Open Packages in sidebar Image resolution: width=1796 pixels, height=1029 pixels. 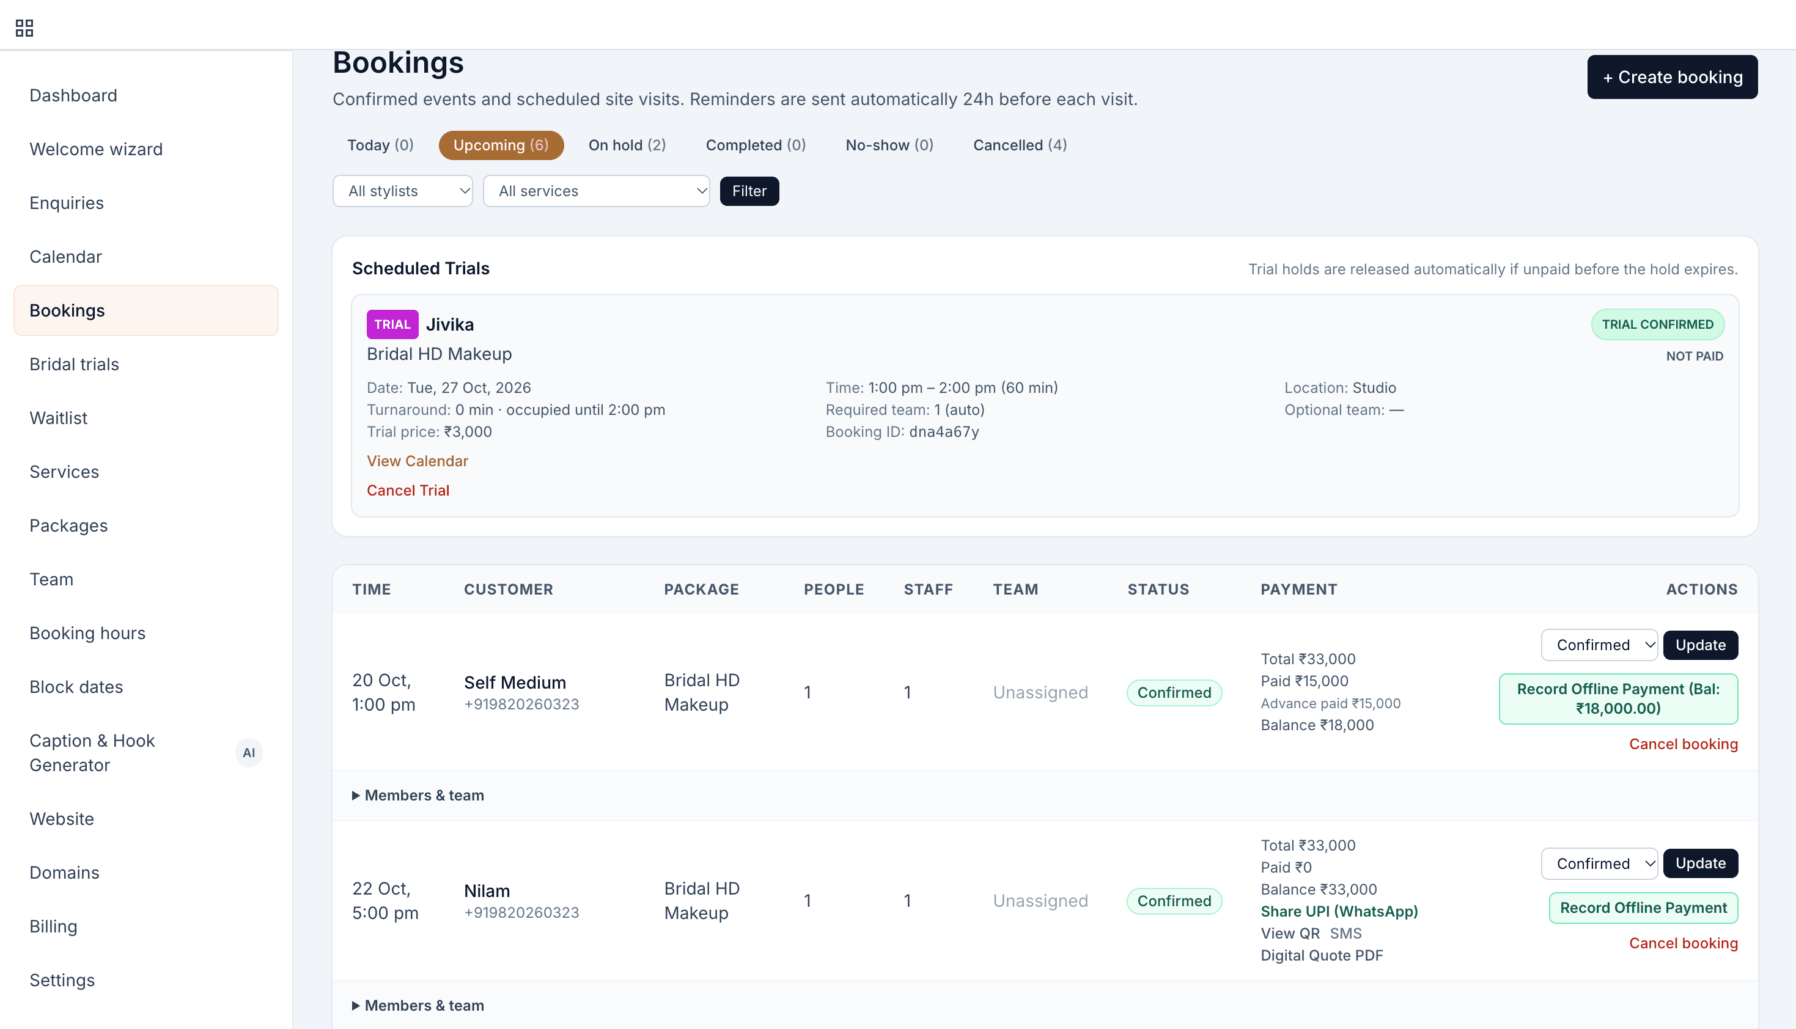pos(146,525)
